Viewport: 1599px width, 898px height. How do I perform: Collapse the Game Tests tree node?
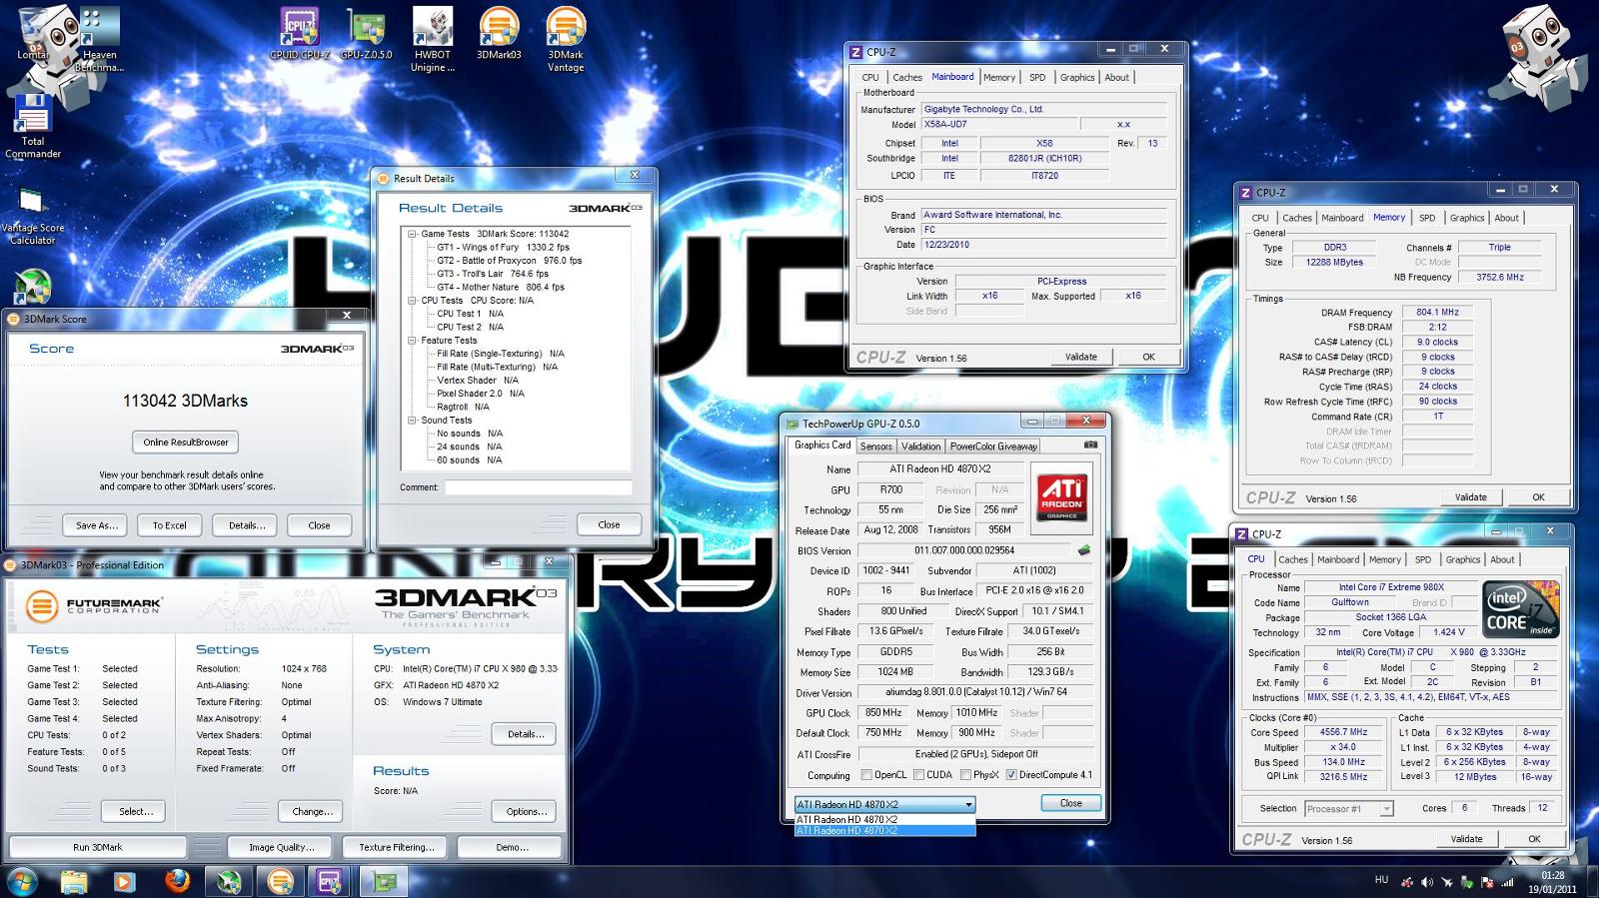click(412, 234)
